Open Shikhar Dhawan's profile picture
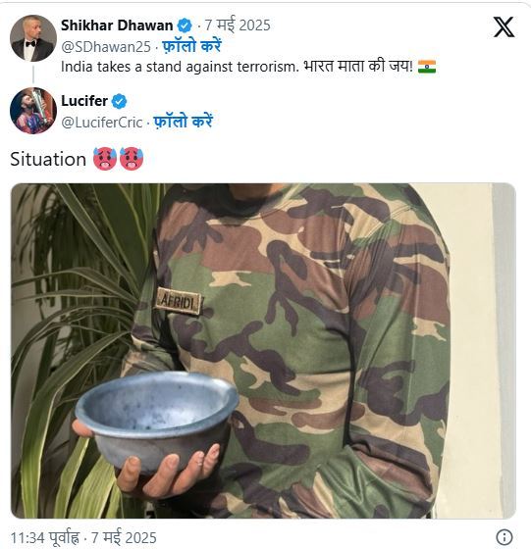 coord(33,38)
